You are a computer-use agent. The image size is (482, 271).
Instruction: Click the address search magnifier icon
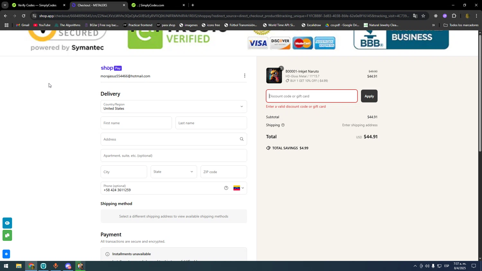242,139
